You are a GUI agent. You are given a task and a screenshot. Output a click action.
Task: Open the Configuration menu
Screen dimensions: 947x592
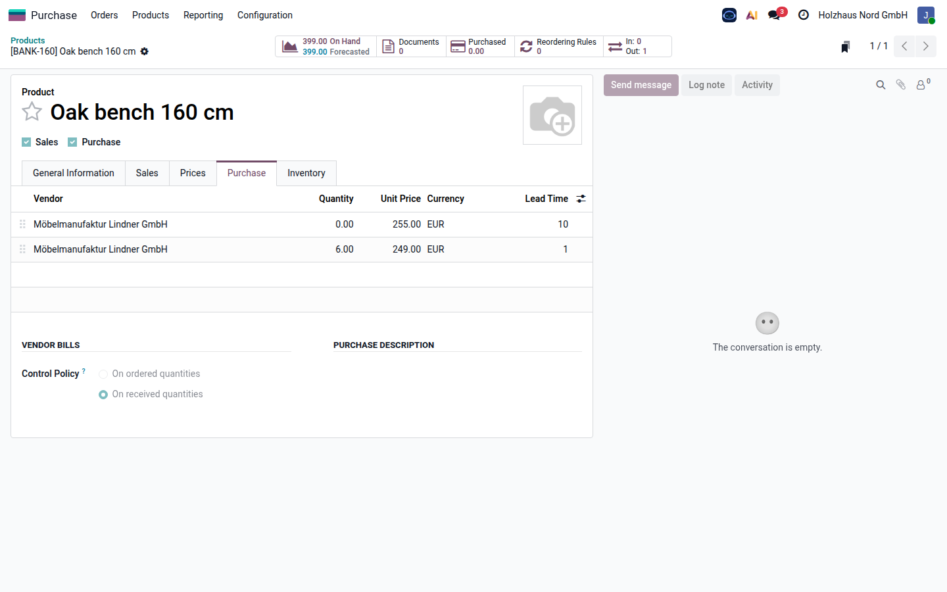265,15
